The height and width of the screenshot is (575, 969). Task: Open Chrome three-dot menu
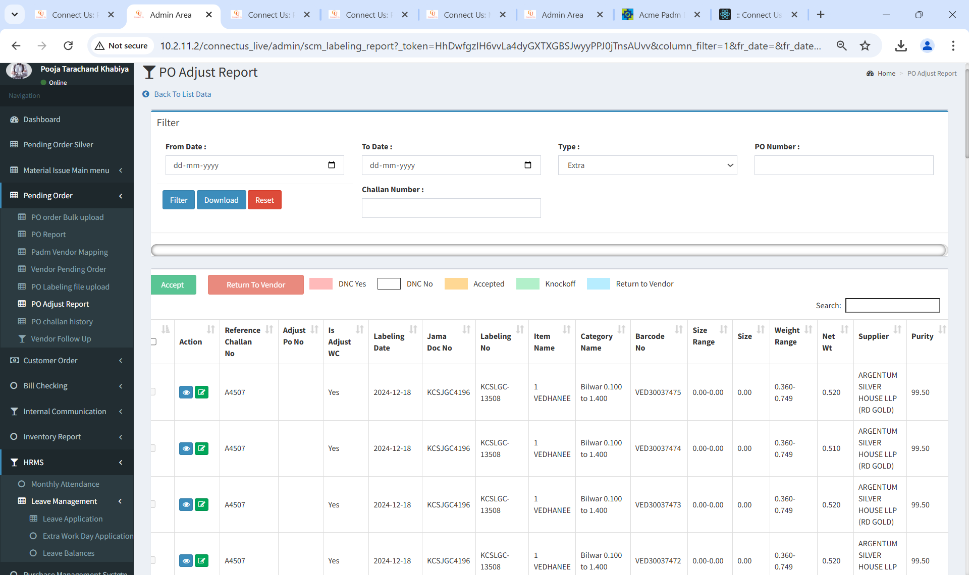pyautogui.click(x=953, y=46)
